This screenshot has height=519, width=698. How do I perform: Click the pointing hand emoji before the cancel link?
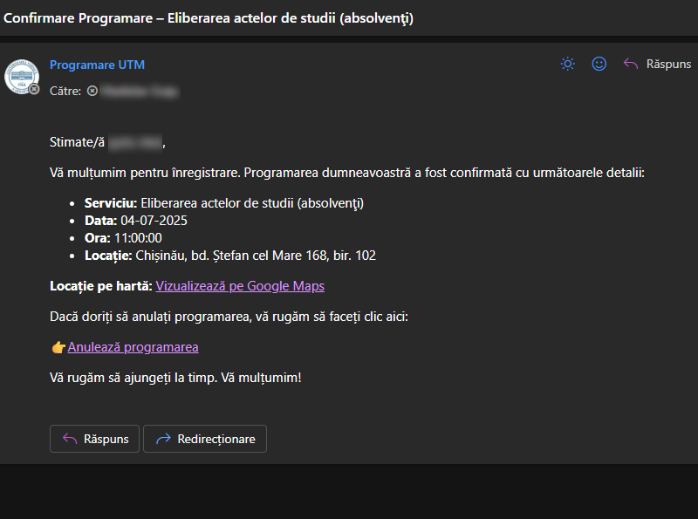58,347
